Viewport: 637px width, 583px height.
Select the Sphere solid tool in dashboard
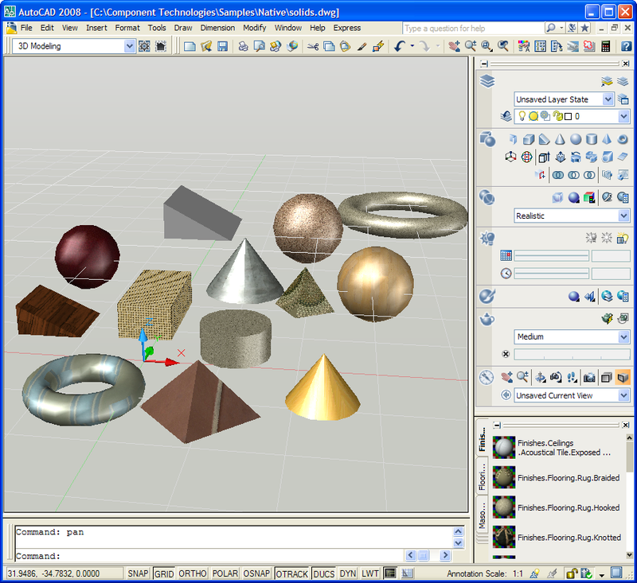[x=576, y=139]
